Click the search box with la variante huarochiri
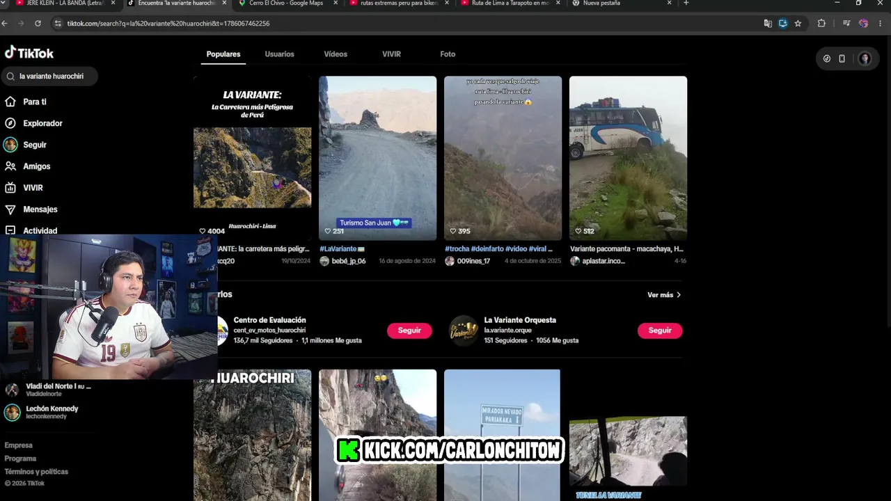Image resolution: width=891 pixels, height=501 pixels. [50, 76]
